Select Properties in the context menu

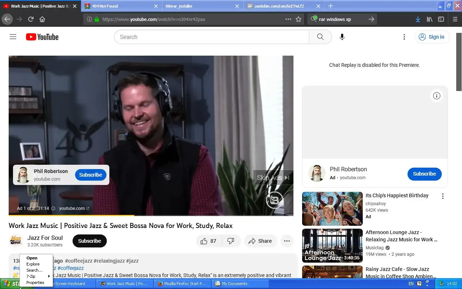(x=35, y=282)
